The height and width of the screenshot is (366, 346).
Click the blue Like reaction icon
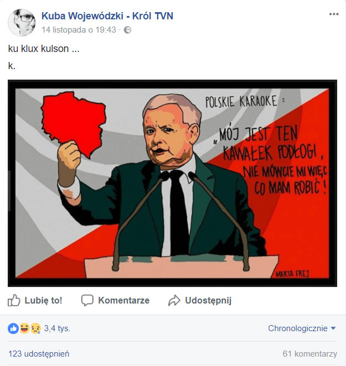[x=13, y=328]
